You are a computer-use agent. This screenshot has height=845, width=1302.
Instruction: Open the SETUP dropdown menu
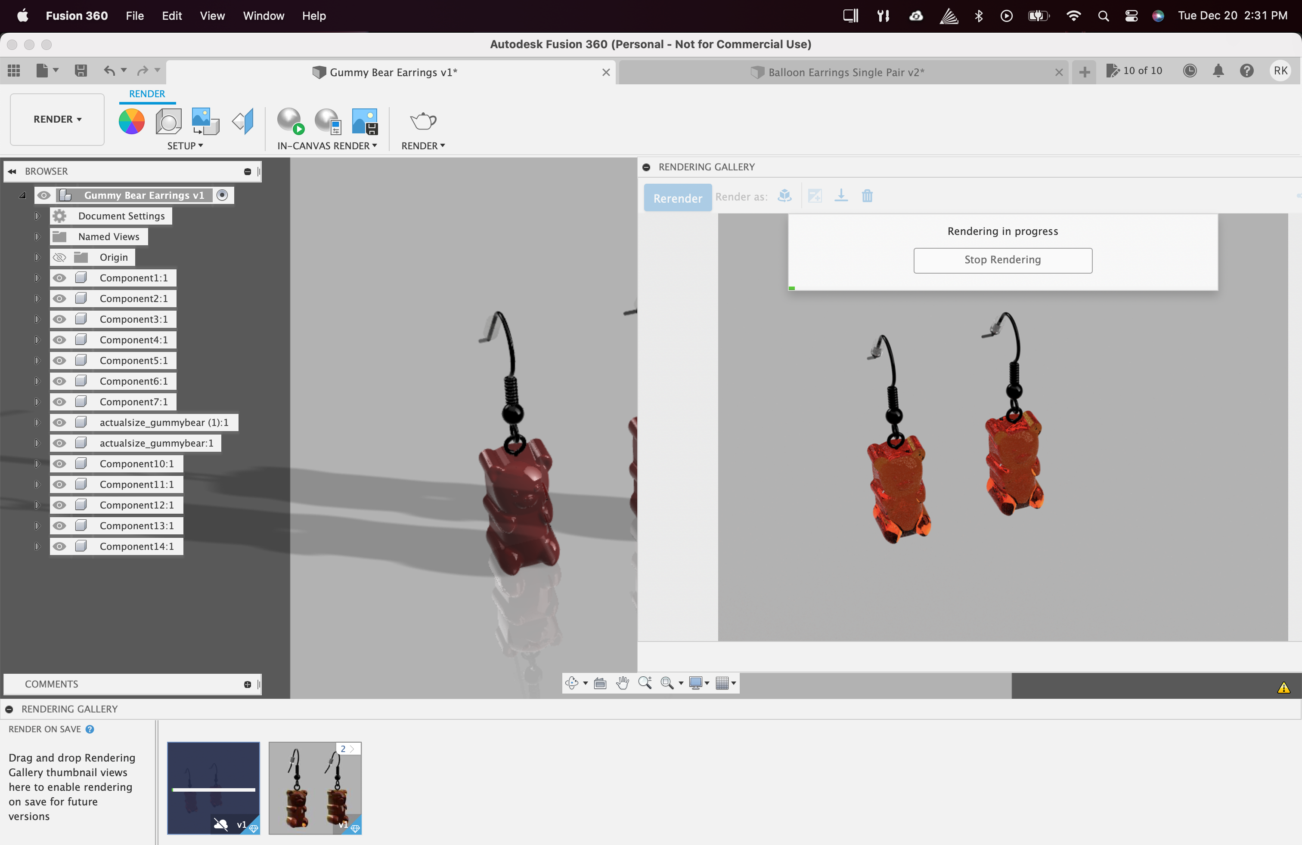185,146
